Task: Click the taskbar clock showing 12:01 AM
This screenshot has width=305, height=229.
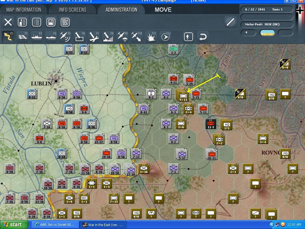Action: coord(294,225)
